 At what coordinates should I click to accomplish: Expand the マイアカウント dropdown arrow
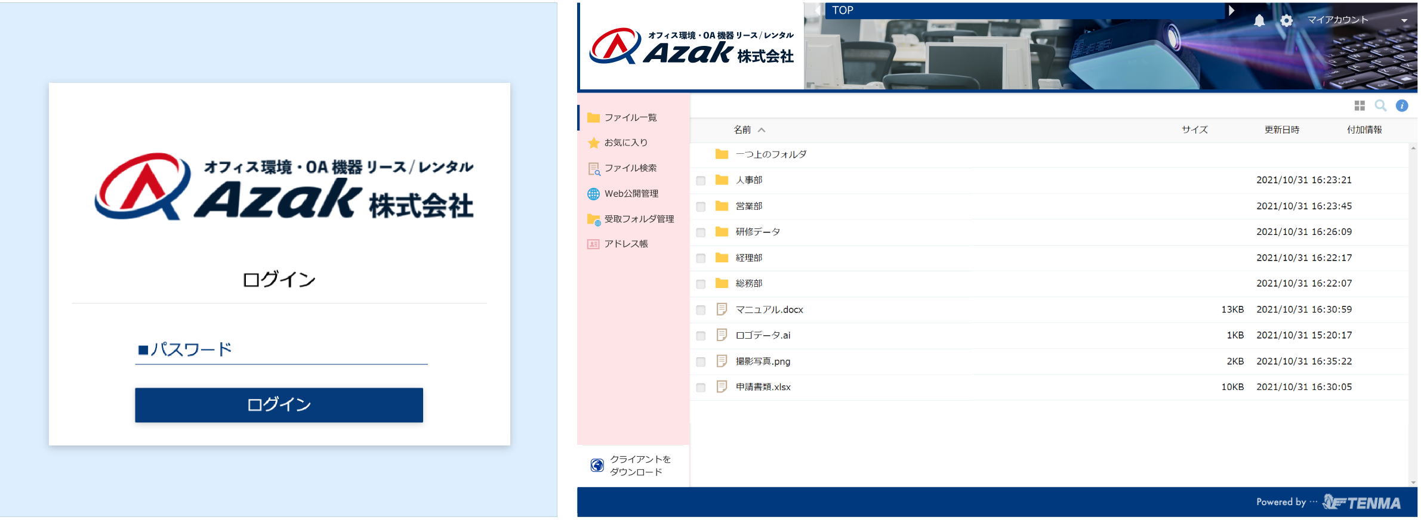[x=1404, y=21]
